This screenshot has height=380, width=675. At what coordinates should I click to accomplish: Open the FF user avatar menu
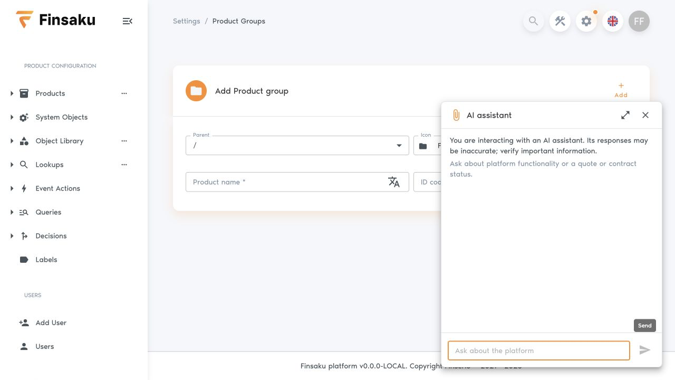(x=639, y=21)
